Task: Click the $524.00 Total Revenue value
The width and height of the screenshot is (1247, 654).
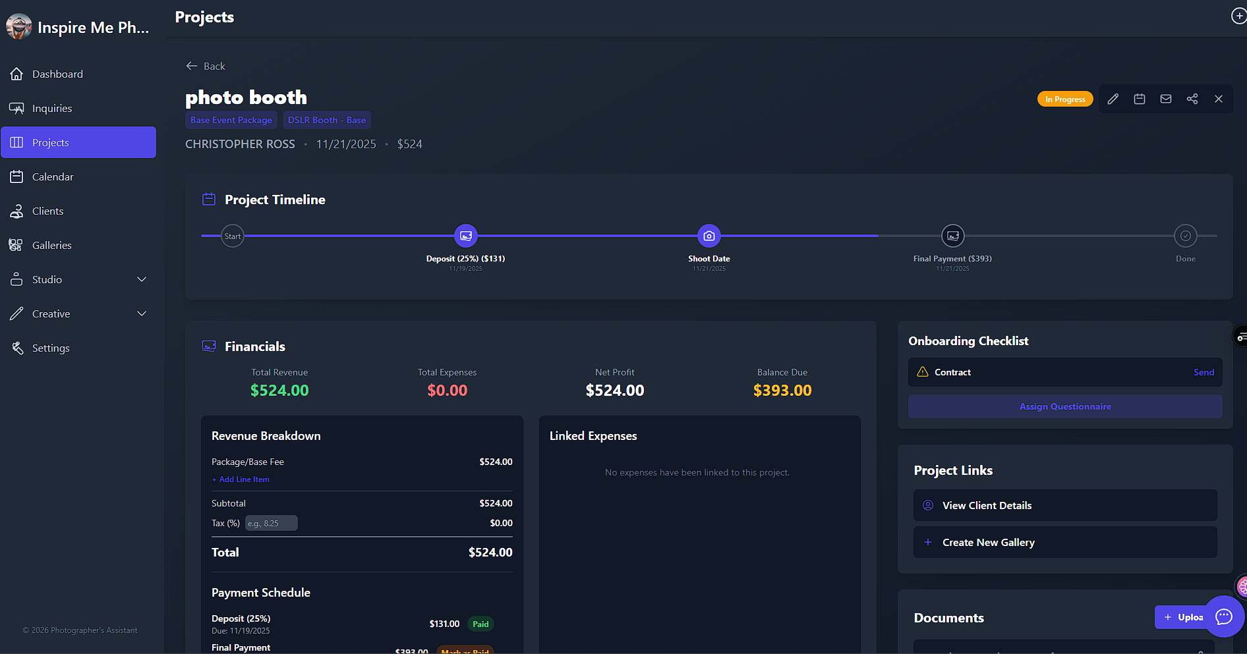Action: pyautogui.click(x=279, y=391)
